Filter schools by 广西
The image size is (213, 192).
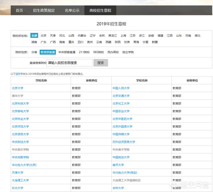(x=53, y=42)
